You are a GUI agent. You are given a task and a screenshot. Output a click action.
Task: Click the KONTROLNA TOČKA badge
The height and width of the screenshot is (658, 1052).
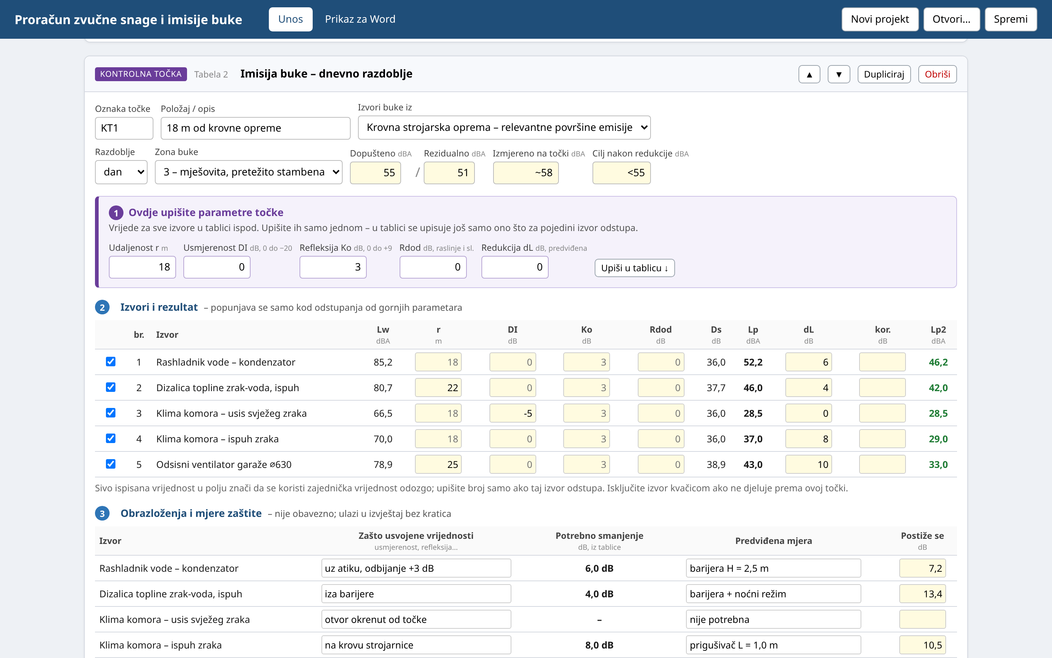click(141, 74)
